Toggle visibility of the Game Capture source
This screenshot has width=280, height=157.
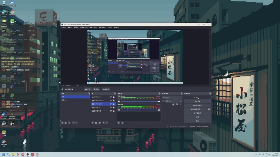[111, 107]
